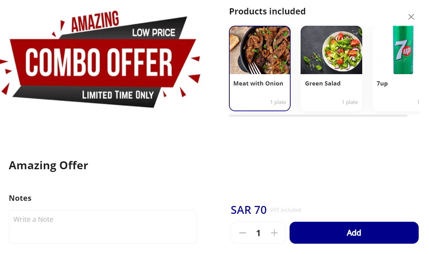429x254 pixels.
Task: Select the Meat with Onion photo
Action: pos(260,50)
